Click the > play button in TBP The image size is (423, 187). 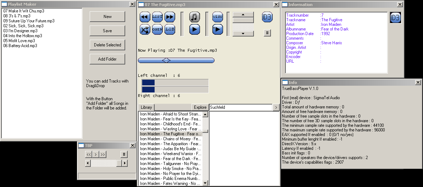point(95,154)
